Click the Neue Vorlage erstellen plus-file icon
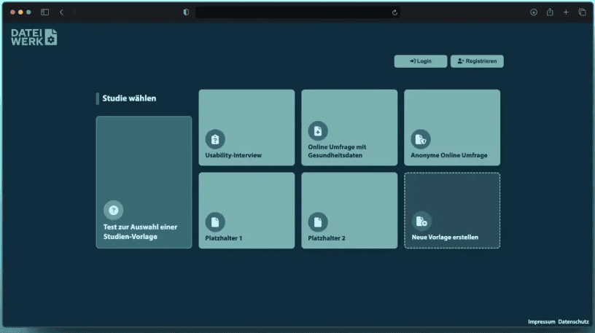This screenshot has height=333, width=595. pos(421,222)
